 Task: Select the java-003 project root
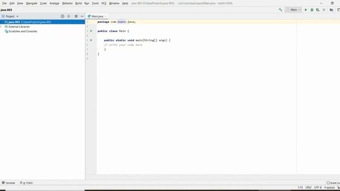point(42,22)
